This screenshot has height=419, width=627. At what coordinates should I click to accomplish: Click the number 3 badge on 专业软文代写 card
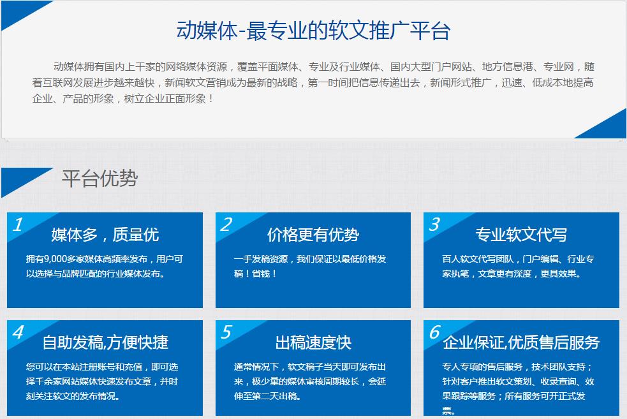[434, 224]
